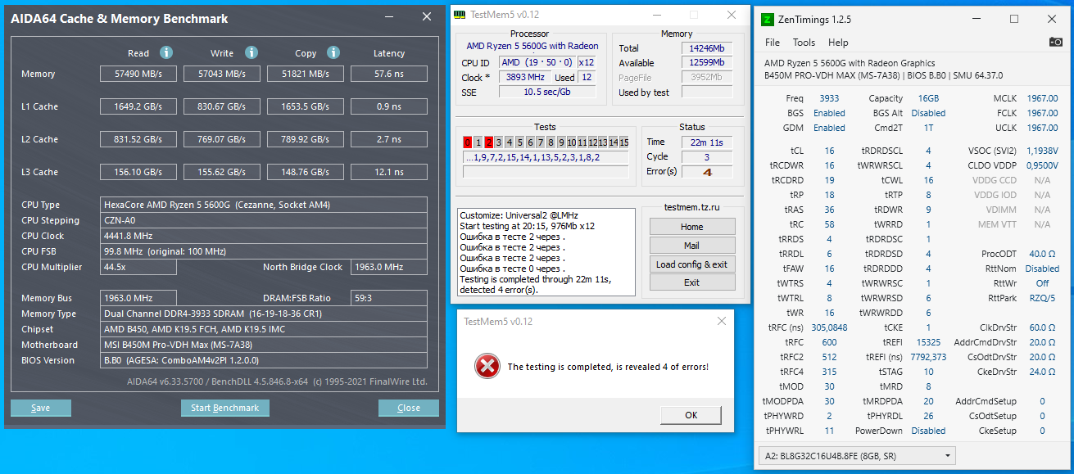Click CPU Type field HexaCore AMD Ryzen
Viewport: 1074px width, 474px height.
263,205
